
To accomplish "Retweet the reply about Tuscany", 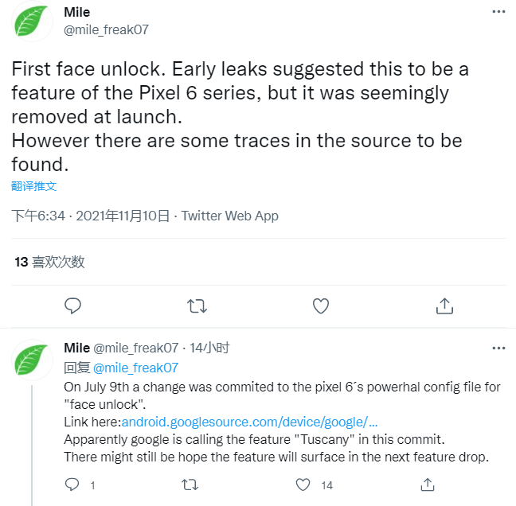I will tap(191, 485).
